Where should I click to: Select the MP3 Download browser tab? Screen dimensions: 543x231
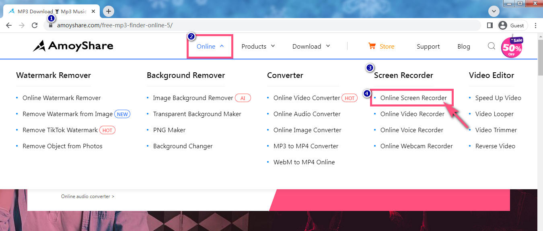point(52,11)
